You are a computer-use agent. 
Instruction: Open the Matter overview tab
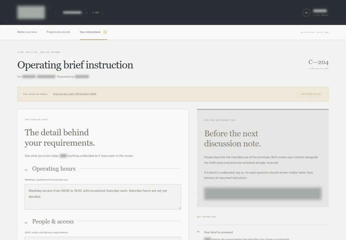click(x=27, y=32)
